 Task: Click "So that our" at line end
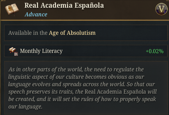click(141, 84)
